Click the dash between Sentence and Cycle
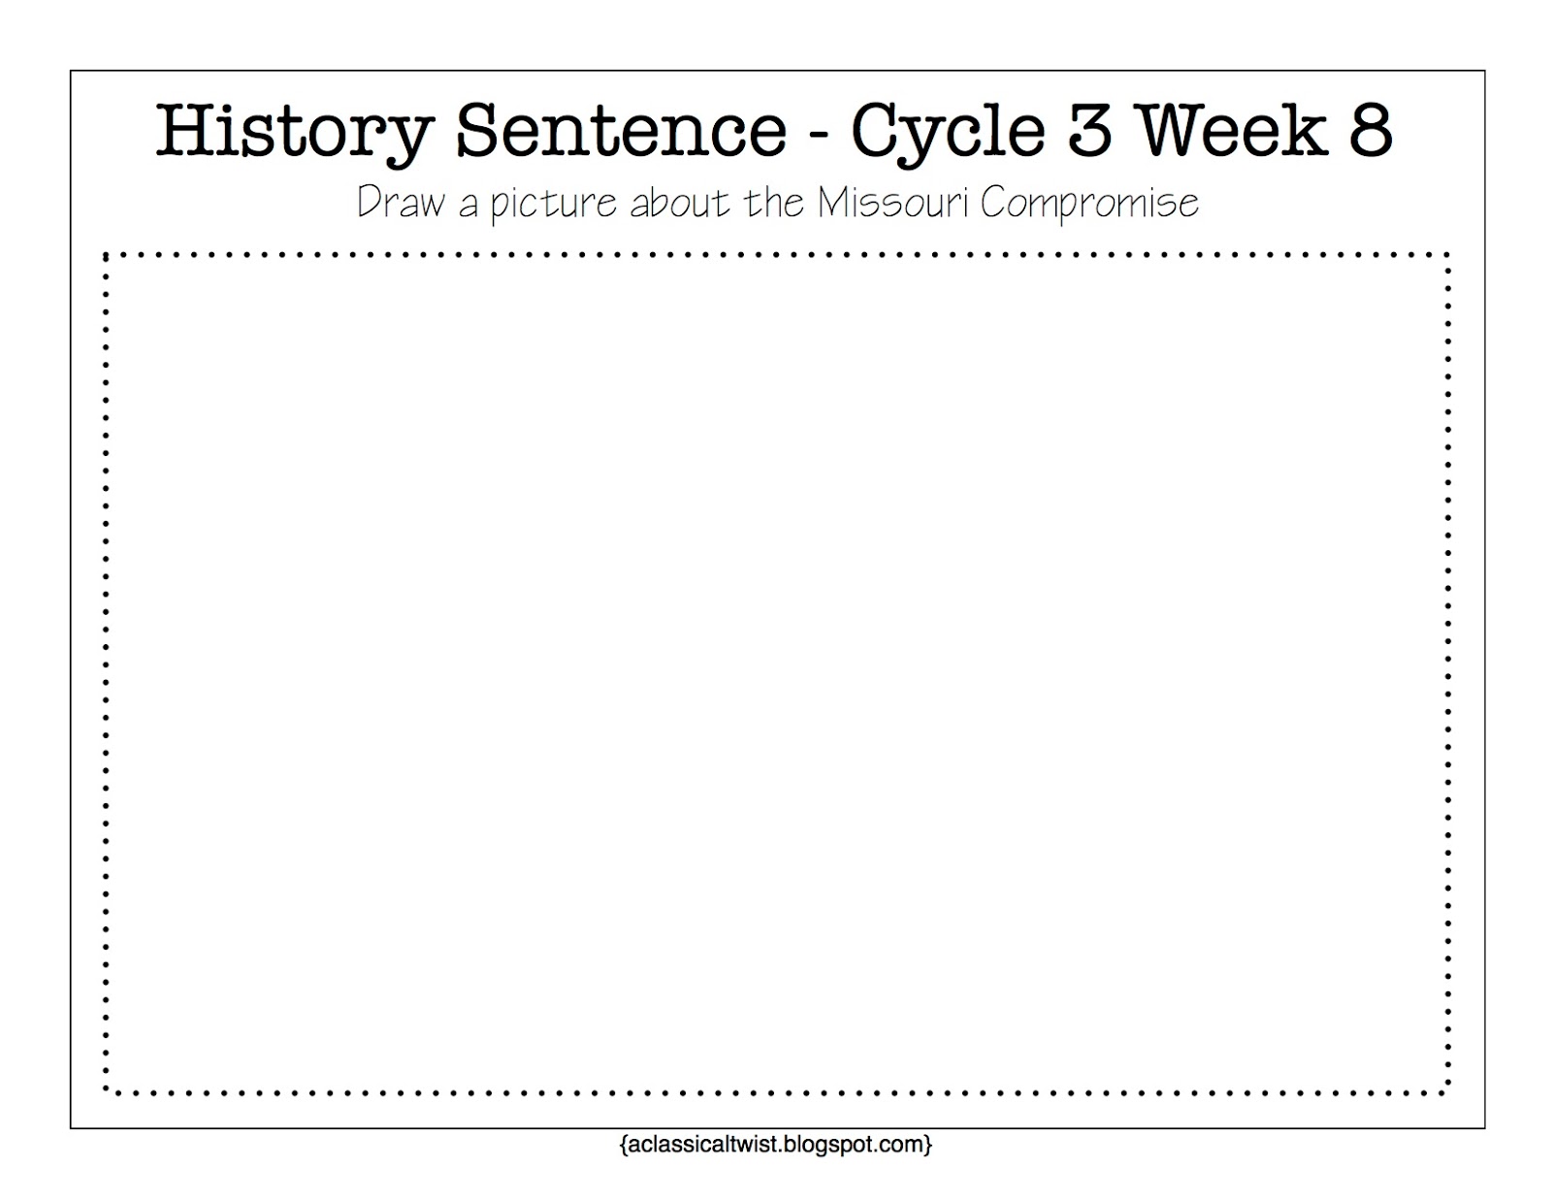Image resolution: width=1552 pixels, height=1199 pixels. coord(820,134)
